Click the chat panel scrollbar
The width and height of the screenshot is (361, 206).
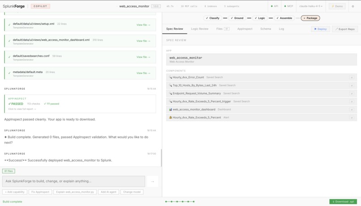(161, 158)
